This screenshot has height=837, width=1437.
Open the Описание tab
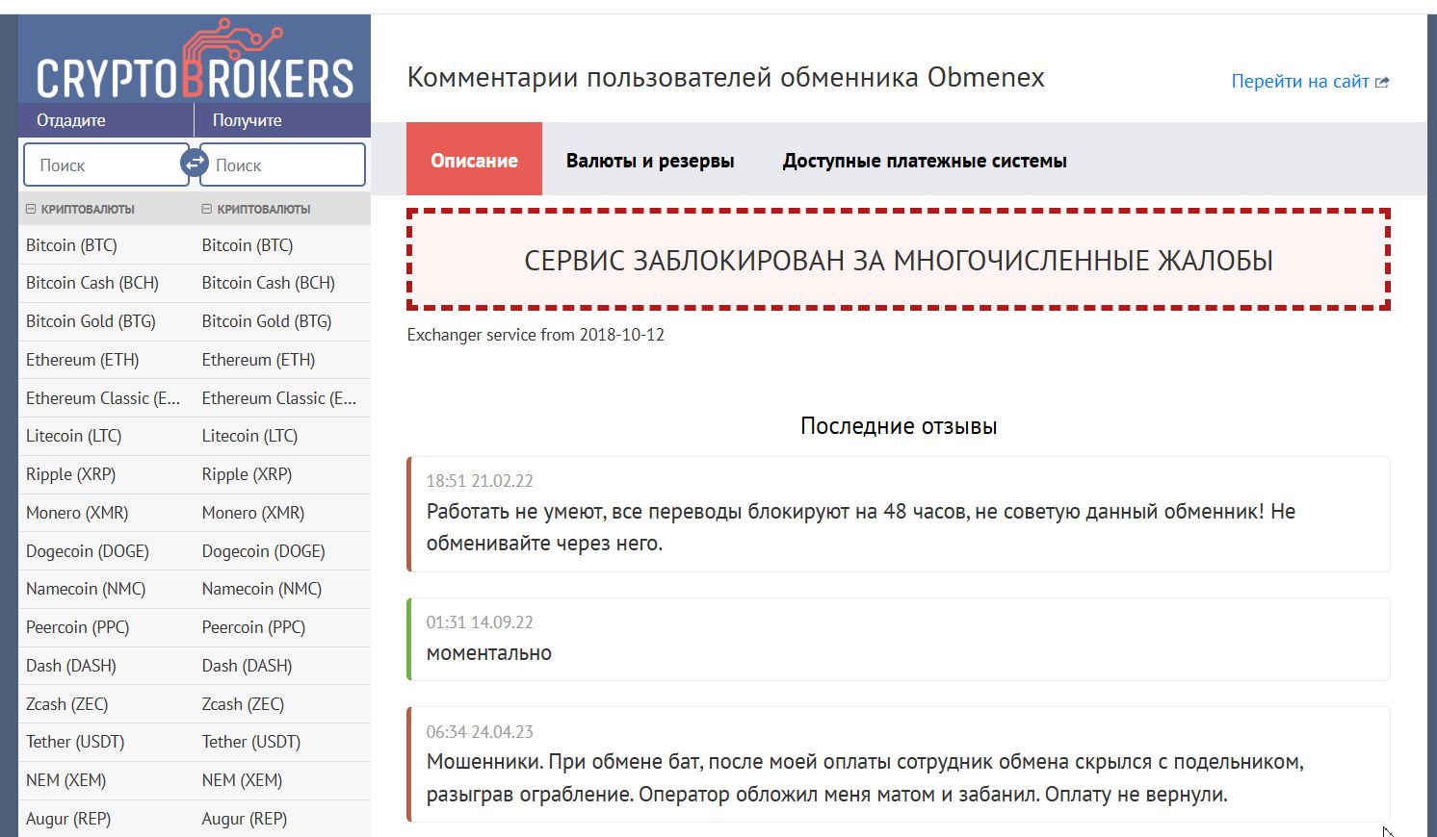(474, 159)
